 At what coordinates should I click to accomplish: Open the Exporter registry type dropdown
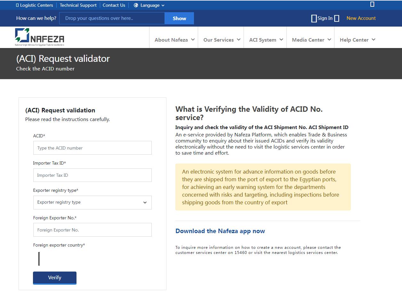(x=92, y=202)
